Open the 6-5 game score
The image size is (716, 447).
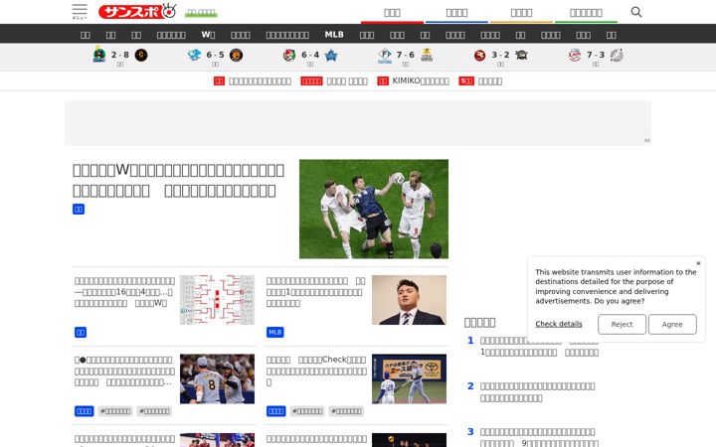215,55
